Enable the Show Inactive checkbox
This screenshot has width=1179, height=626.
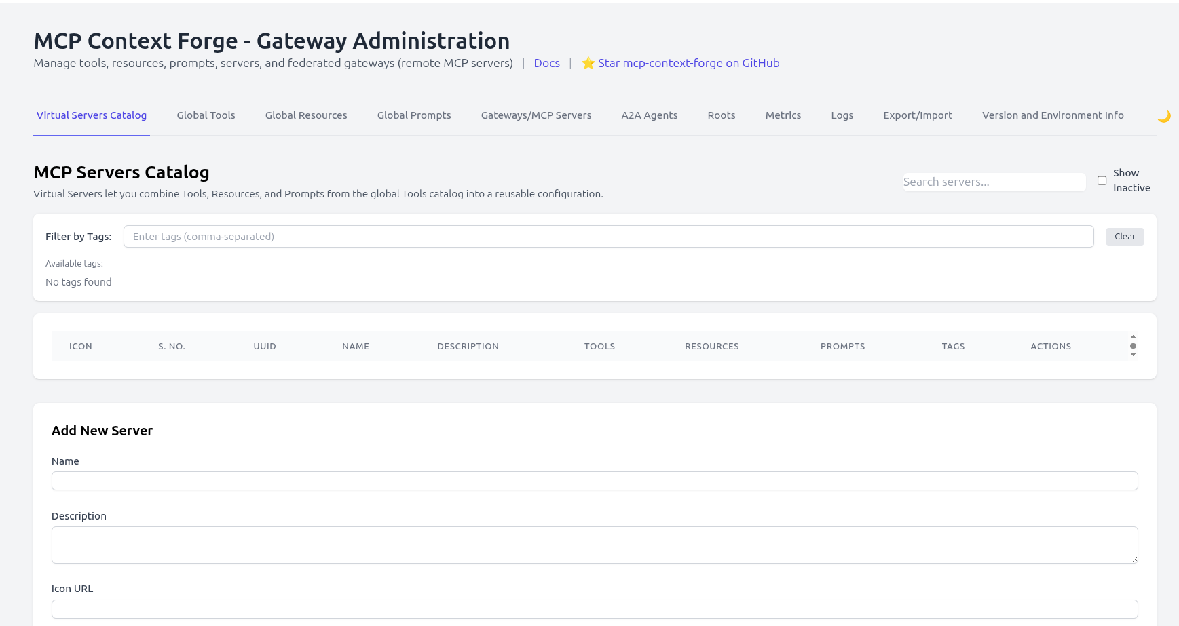click(1102, 180)
